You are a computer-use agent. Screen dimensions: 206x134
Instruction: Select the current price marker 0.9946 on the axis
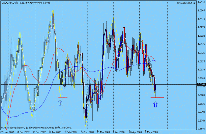pos(201,84)
